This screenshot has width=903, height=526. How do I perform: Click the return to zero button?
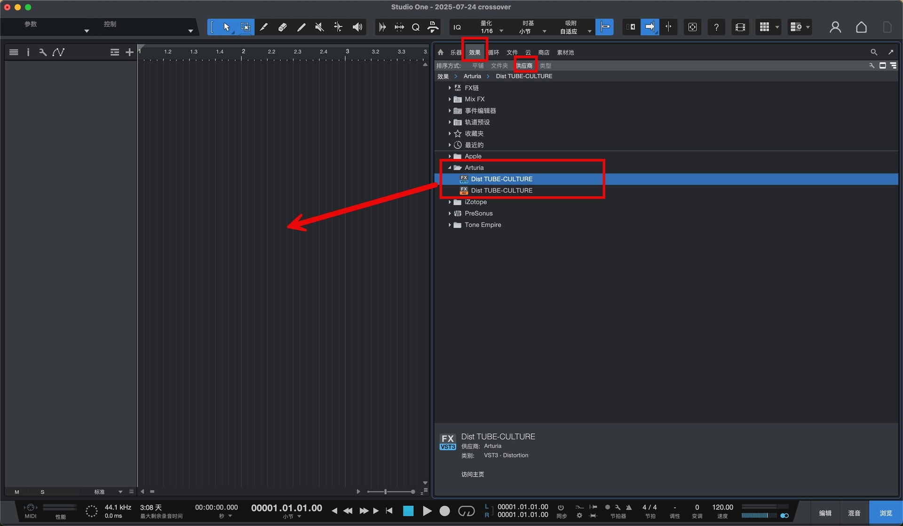389,510
